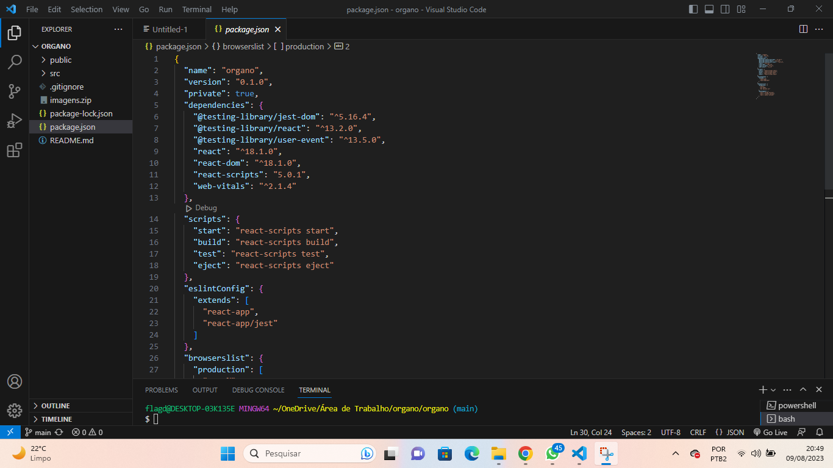Screen dimensions: 833x468
Task: Create a new terminal with plus icon
Action: click(763, 389)
